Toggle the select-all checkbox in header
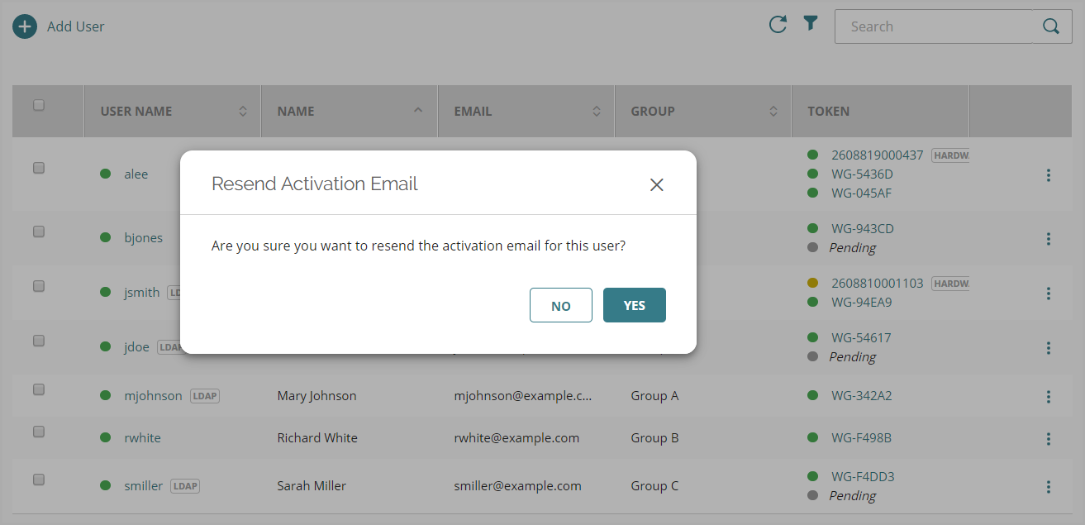 tap(39, 106)
